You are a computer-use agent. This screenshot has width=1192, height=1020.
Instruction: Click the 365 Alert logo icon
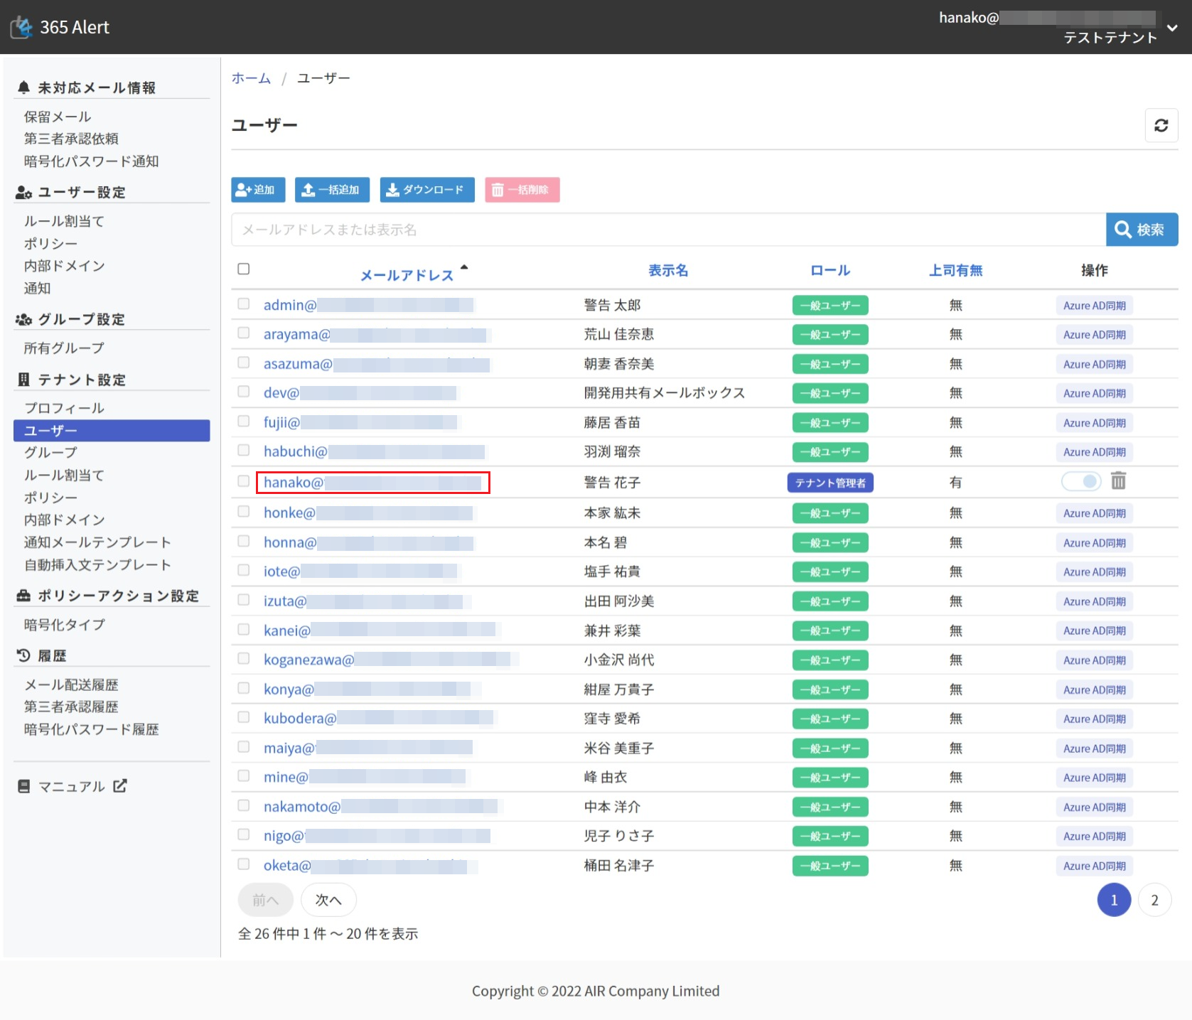pos(21,27)
